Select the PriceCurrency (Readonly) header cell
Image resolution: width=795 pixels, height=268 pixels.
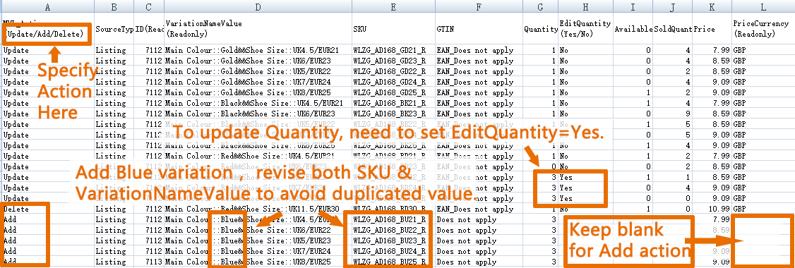763,29
